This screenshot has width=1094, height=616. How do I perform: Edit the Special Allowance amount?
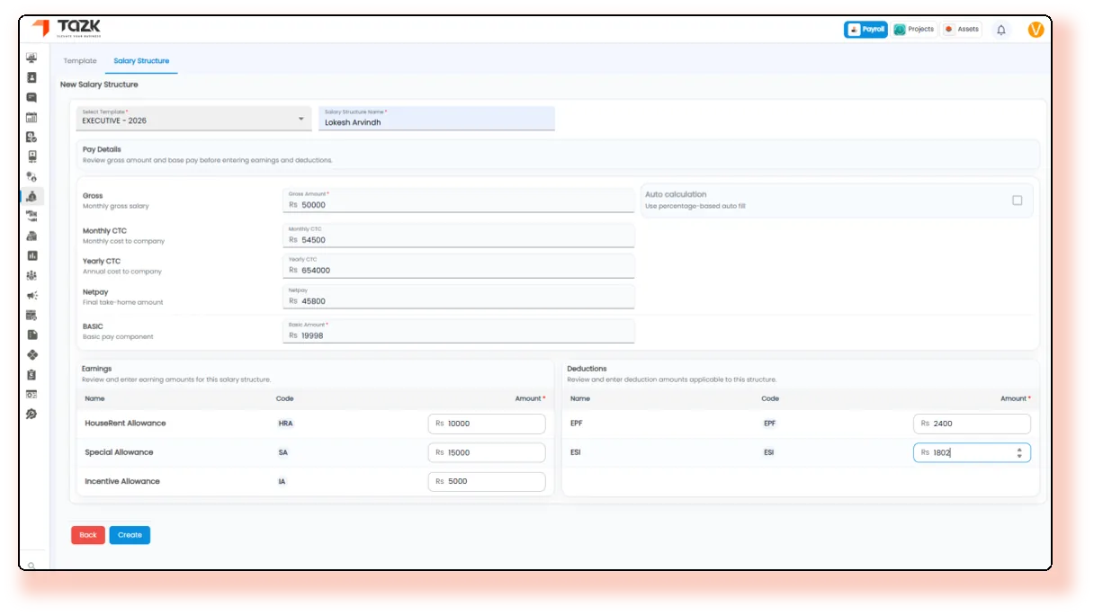(x=487, y=452)
